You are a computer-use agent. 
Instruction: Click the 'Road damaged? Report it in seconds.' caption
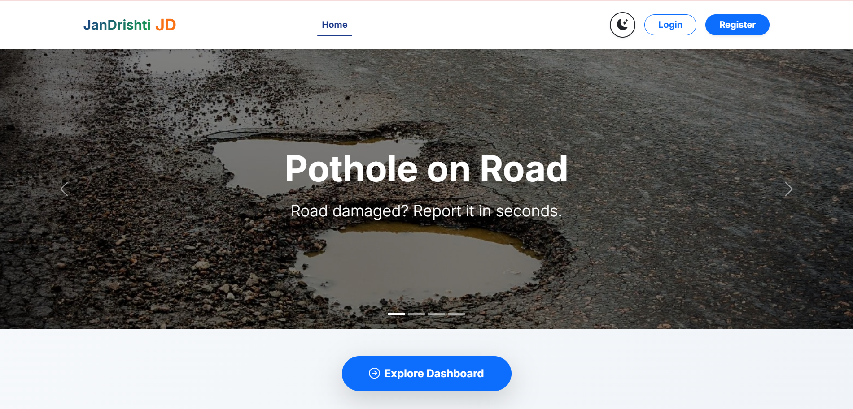[426, 211]
